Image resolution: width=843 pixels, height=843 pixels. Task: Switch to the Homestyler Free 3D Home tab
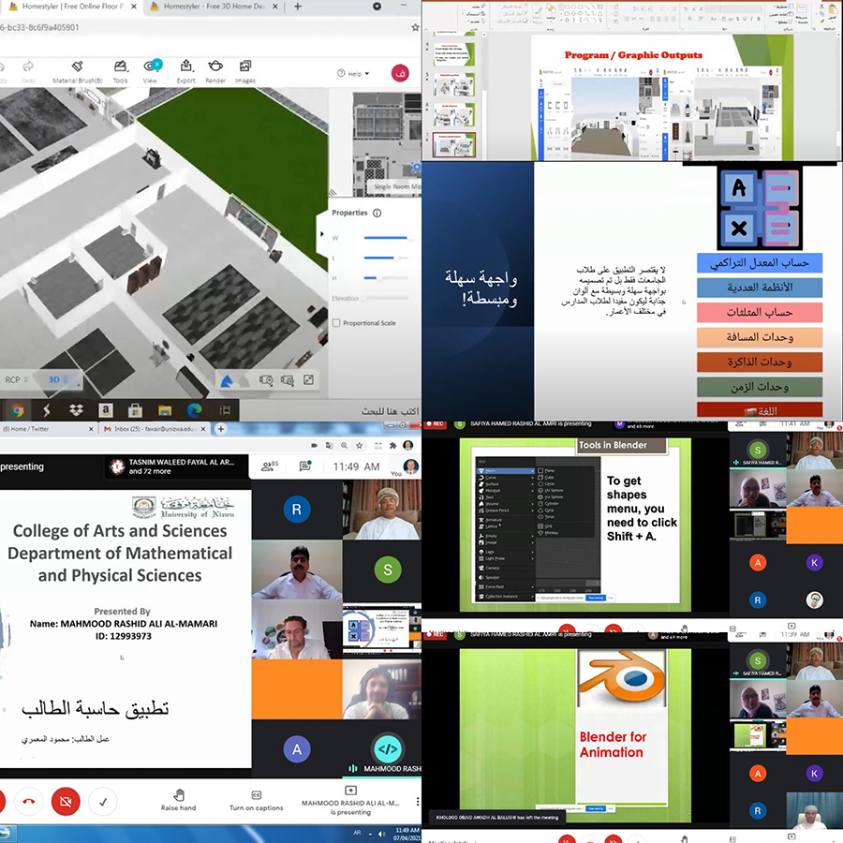coord(214,7)
